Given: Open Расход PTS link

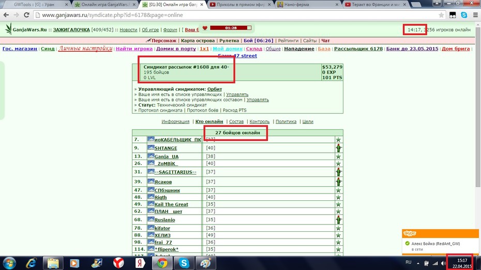Looking at the screenshot, I should [x=234, y=110].
